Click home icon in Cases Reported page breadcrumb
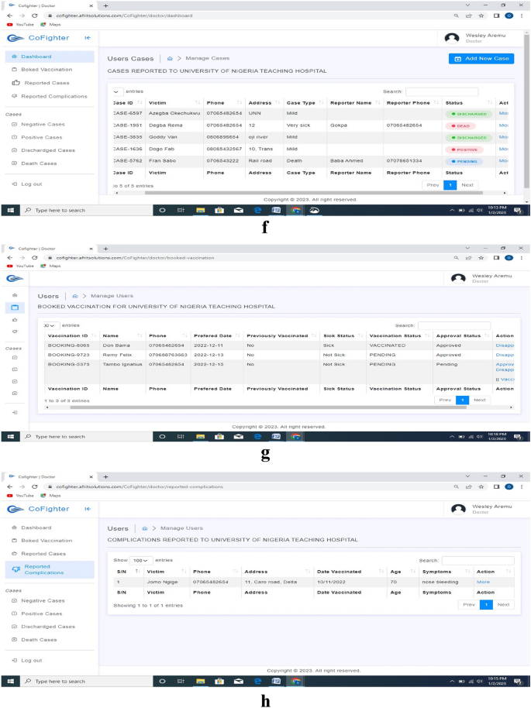Viewport: 531px width, 708px height. pos(170,58)
